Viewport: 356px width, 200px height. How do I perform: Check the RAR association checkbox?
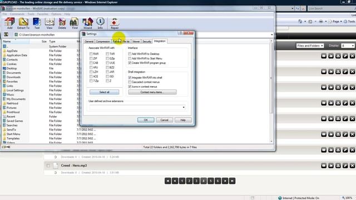click(91, 54)
